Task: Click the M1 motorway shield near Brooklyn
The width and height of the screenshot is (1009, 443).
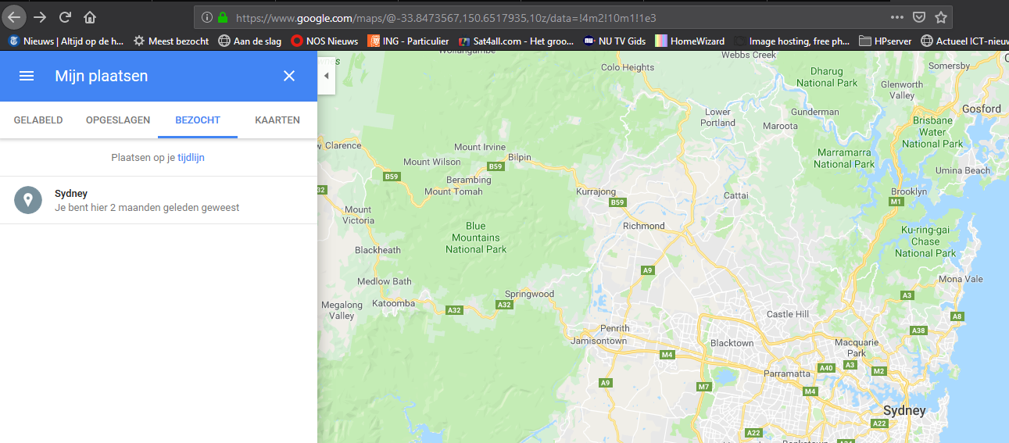Action: [896, 202]
